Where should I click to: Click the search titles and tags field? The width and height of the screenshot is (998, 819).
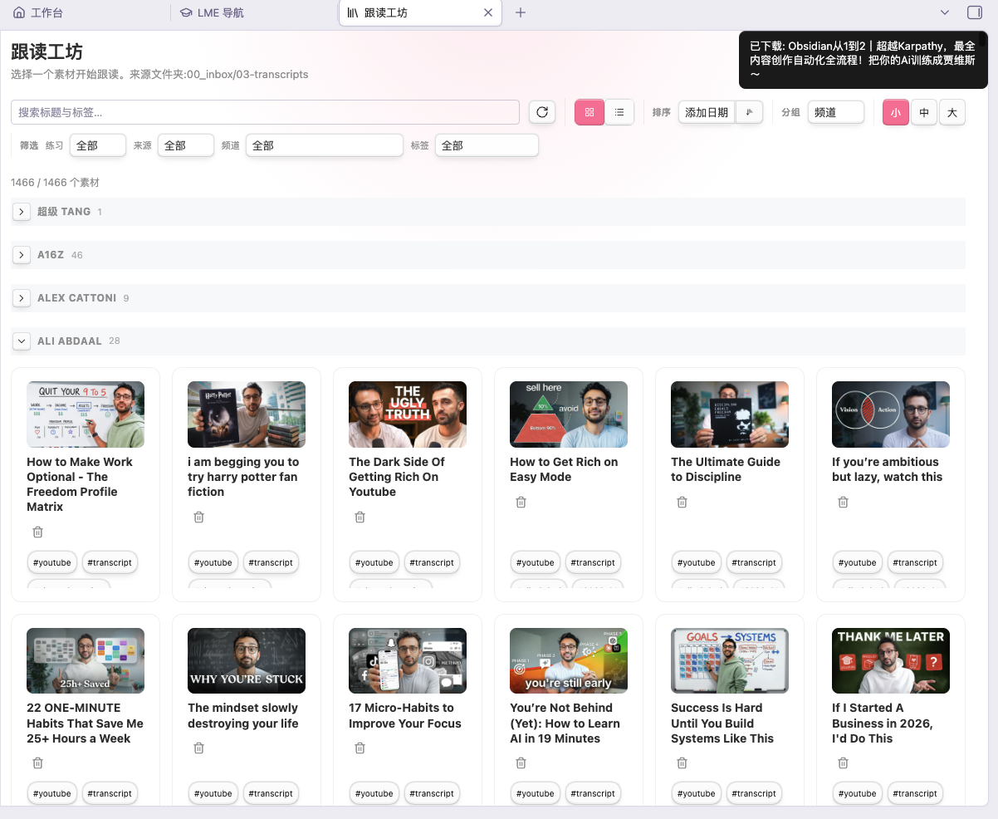[x=265, y=112]
